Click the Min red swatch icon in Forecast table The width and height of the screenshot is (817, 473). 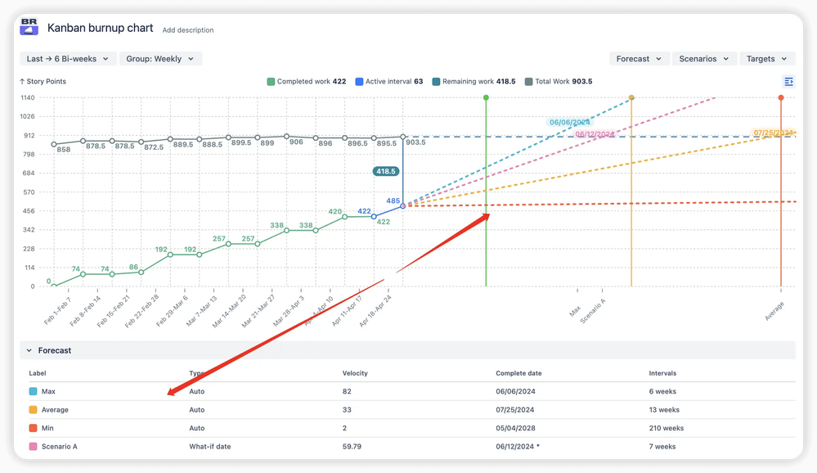click(x=31, y=428)
